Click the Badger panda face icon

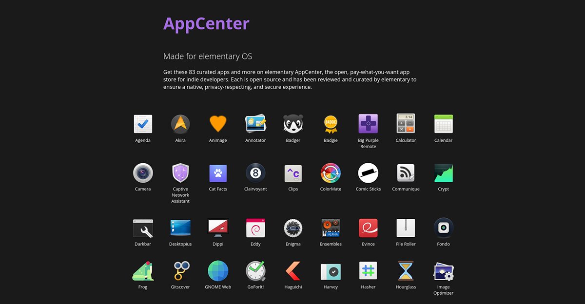tap(293, 124)
